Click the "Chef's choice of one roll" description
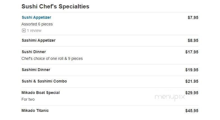Screen dimensions: 220x120 tap(52, 58)
